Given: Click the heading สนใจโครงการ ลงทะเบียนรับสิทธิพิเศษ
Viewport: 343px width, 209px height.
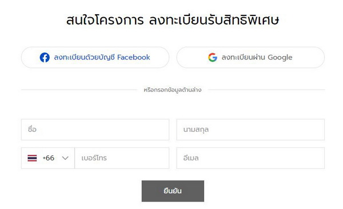Looking at the screenshot, I should click(173, 20).
